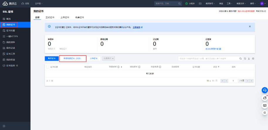Go to the first page
Viewport: 268px width, 130px height.
point(222,81)
